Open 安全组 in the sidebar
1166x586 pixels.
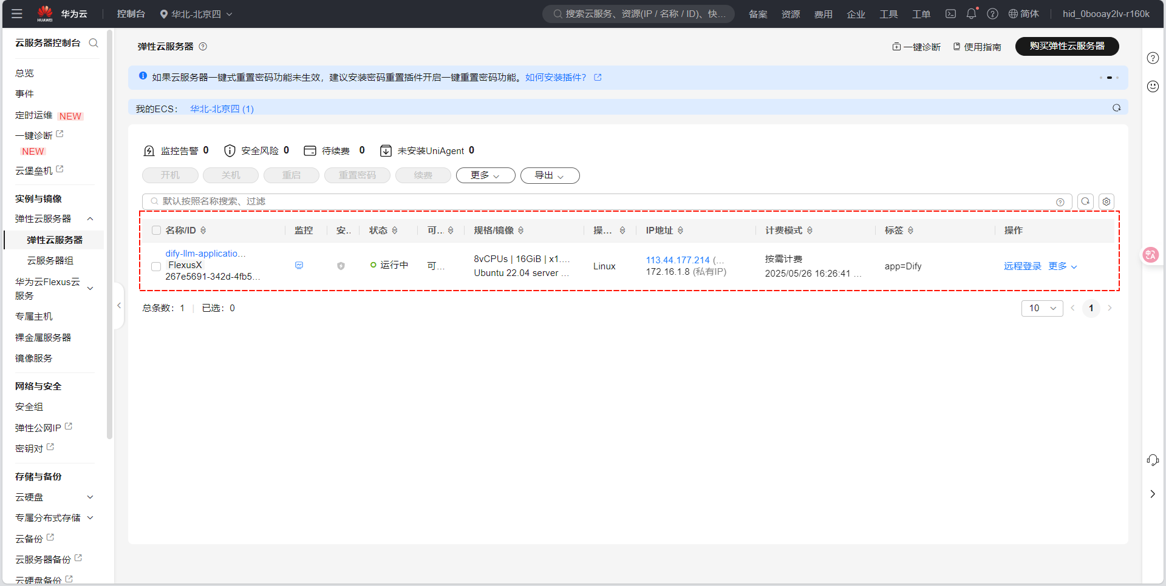coord(29,407)
